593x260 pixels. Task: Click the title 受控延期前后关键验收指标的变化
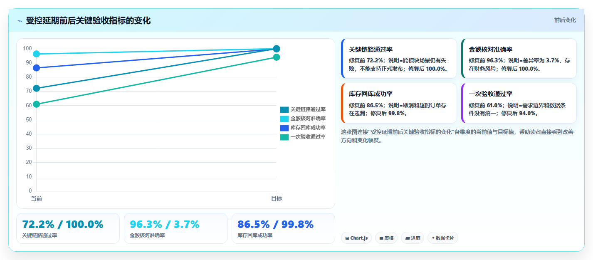88,21
